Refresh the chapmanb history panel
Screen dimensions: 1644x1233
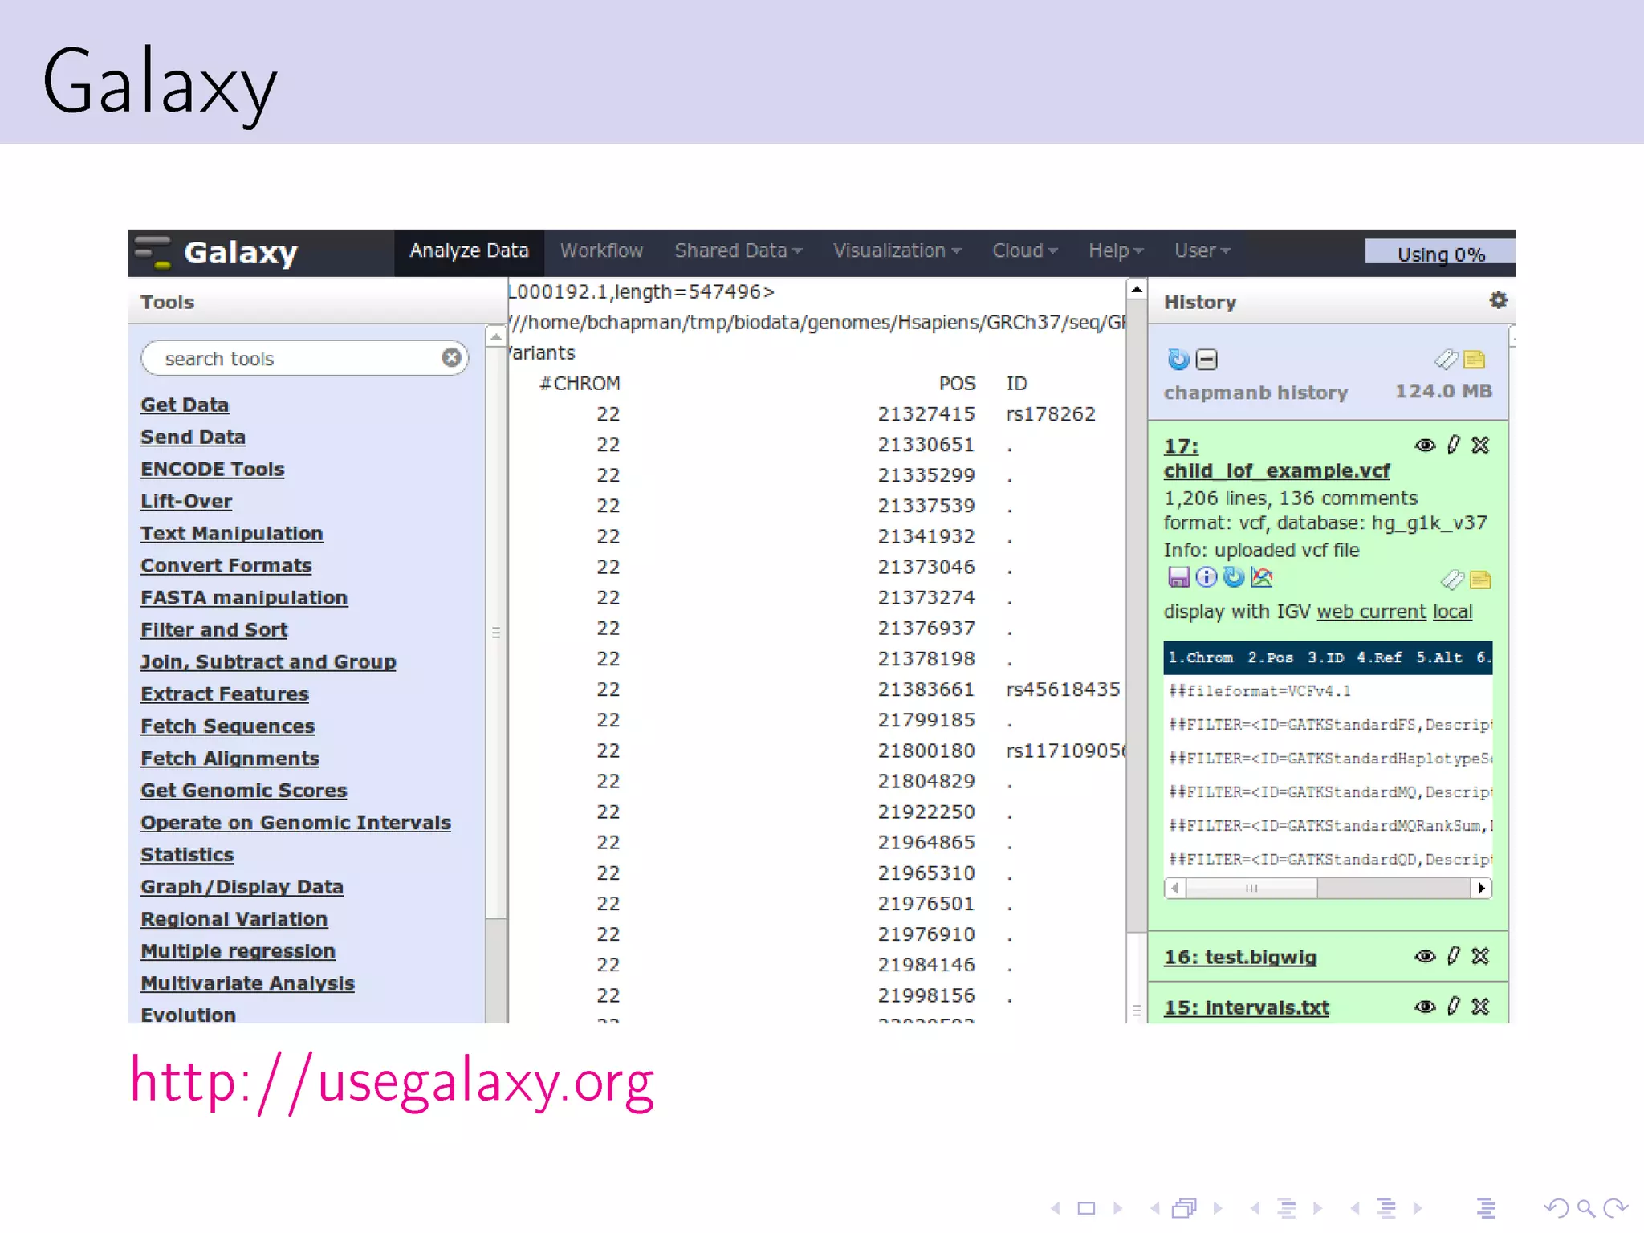(x=1178, y=359)
